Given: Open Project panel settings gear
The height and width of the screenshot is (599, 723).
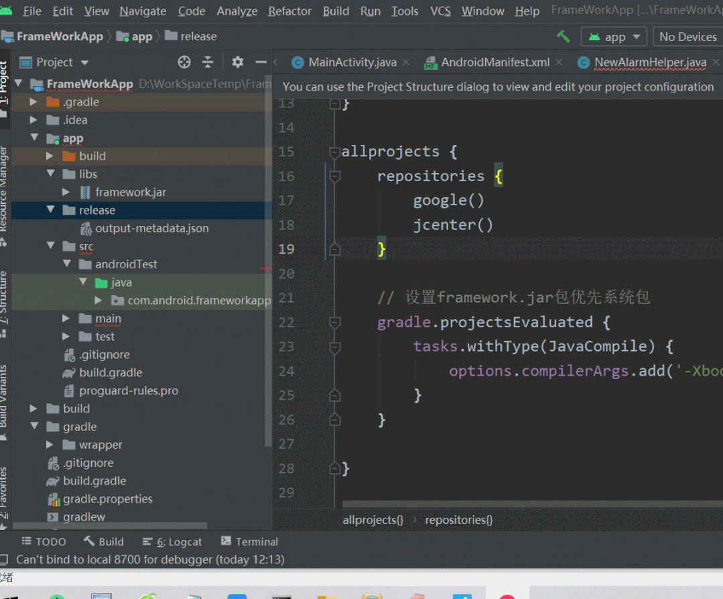Looking at the screenshot, I should (237, 62).
